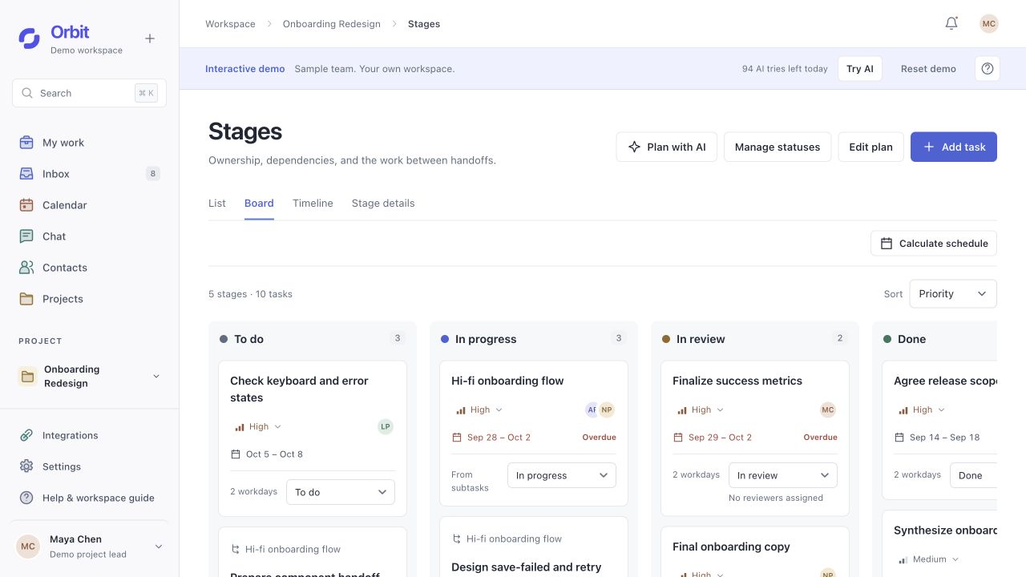1026x577 pixels.
Task: Open My work in sidebar
Action: (90, 143)
